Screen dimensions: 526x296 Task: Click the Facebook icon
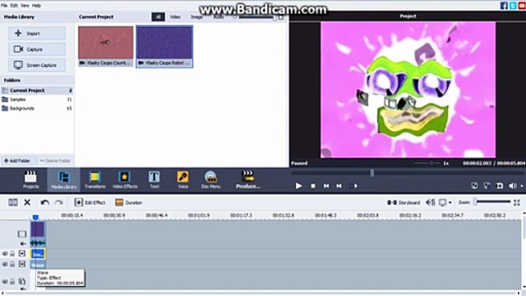[x=504, y=6]
